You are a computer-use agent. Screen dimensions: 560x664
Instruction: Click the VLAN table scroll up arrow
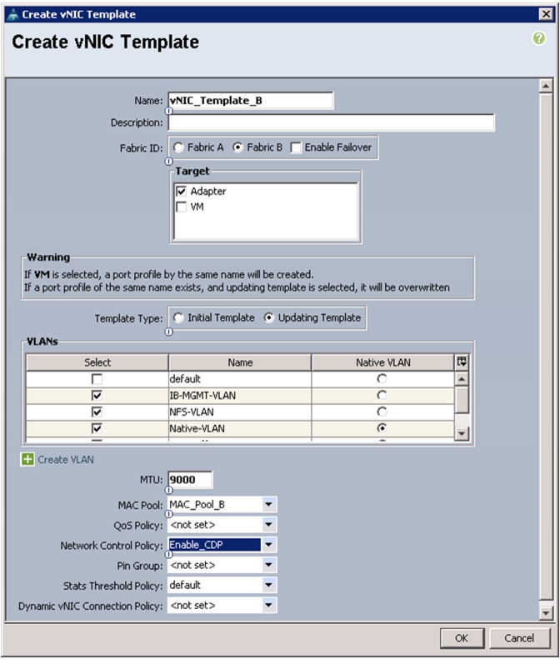[462, 378]
